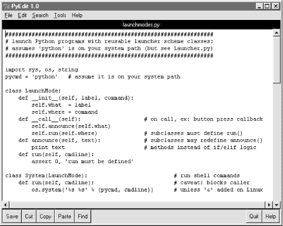Click 'class LaunchMode:' line

coord(33,91)
